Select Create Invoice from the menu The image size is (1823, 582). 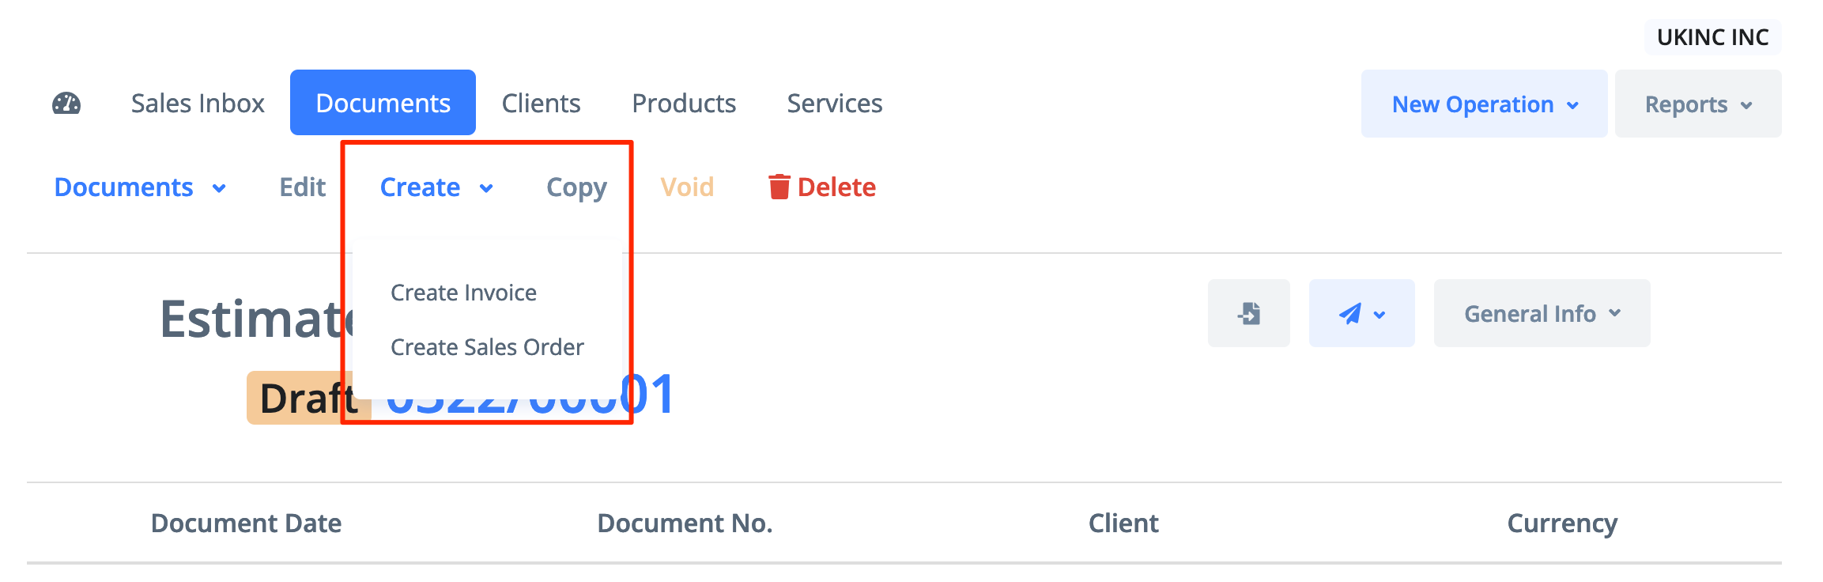463,293
